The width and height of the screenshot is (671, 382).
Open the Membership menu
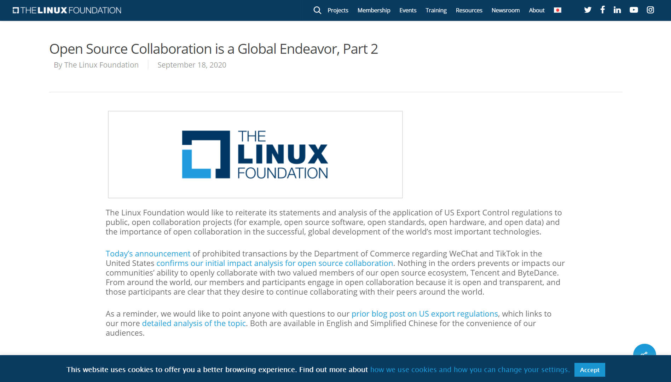point(374,10)
